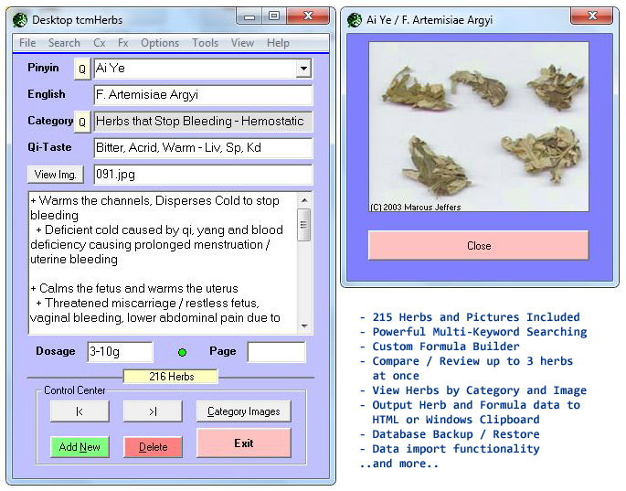
Task: Click the red Delete button
Action: (153, 446)
